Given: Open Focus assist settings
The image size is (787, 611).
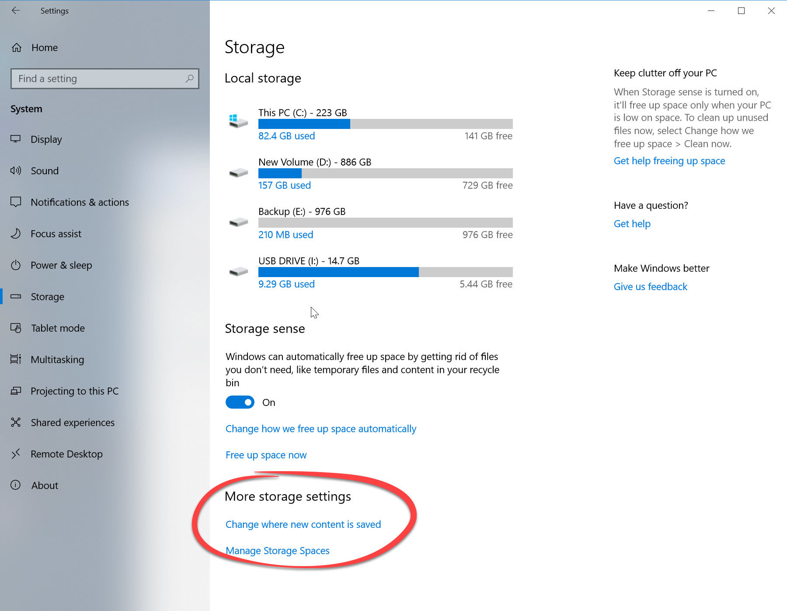Looking at the screenshot, I should point(105,234).
